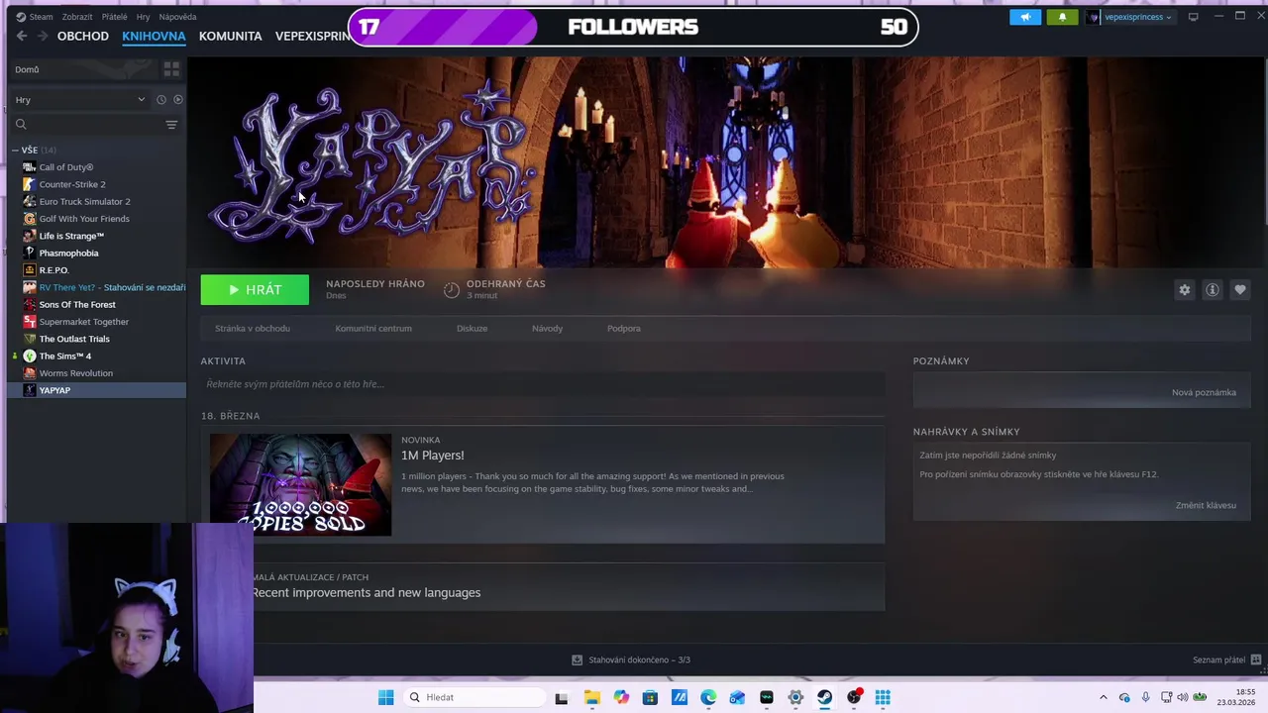Toggle the recent activity clock filter
Viewport: 1268px width, 713px height.
(x=161, y=100)
